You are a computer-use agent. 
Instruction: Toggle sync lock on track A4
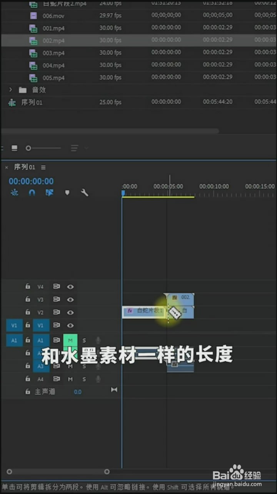(57, 379)
